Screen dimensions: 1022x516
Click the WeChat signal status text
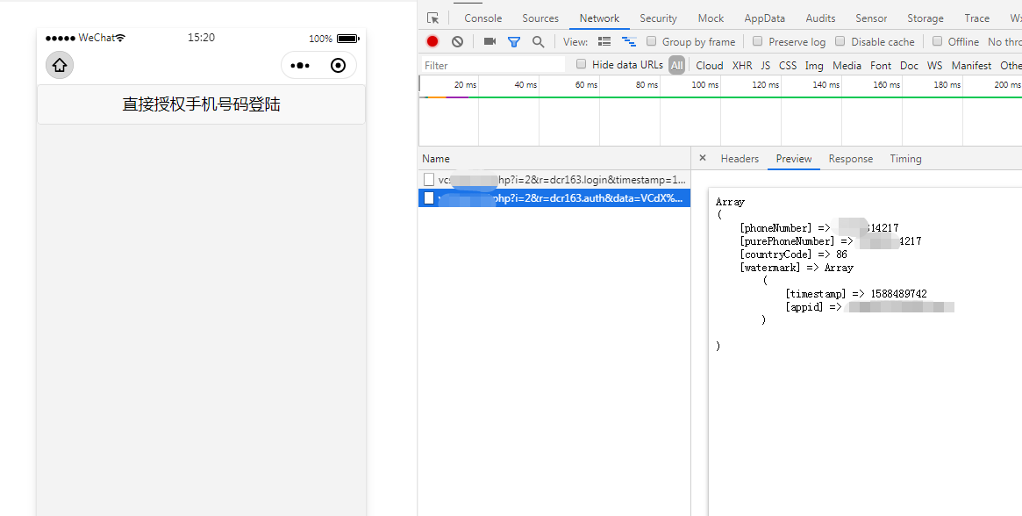[85, 38]
